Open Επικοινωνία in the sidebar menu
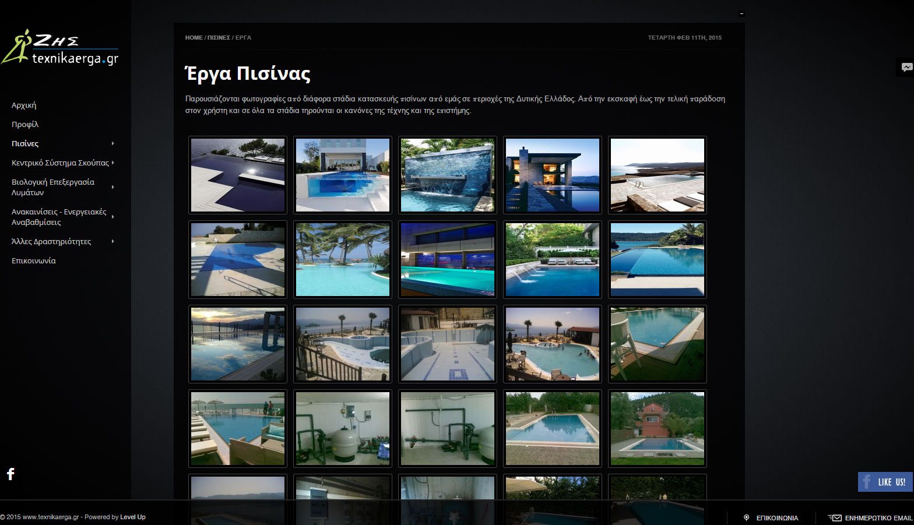This screenshot has height=525, width=914. pyautogui.click(x=34, y=261)
